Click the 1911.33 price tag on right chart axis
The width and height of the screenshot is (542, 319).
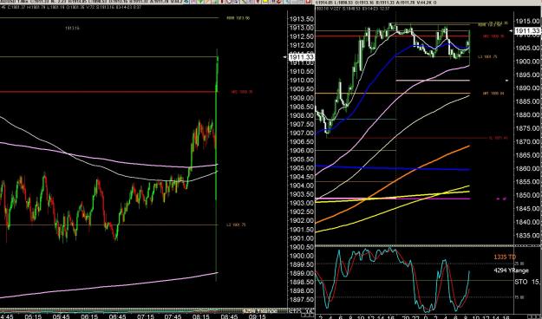pos(528,31)
